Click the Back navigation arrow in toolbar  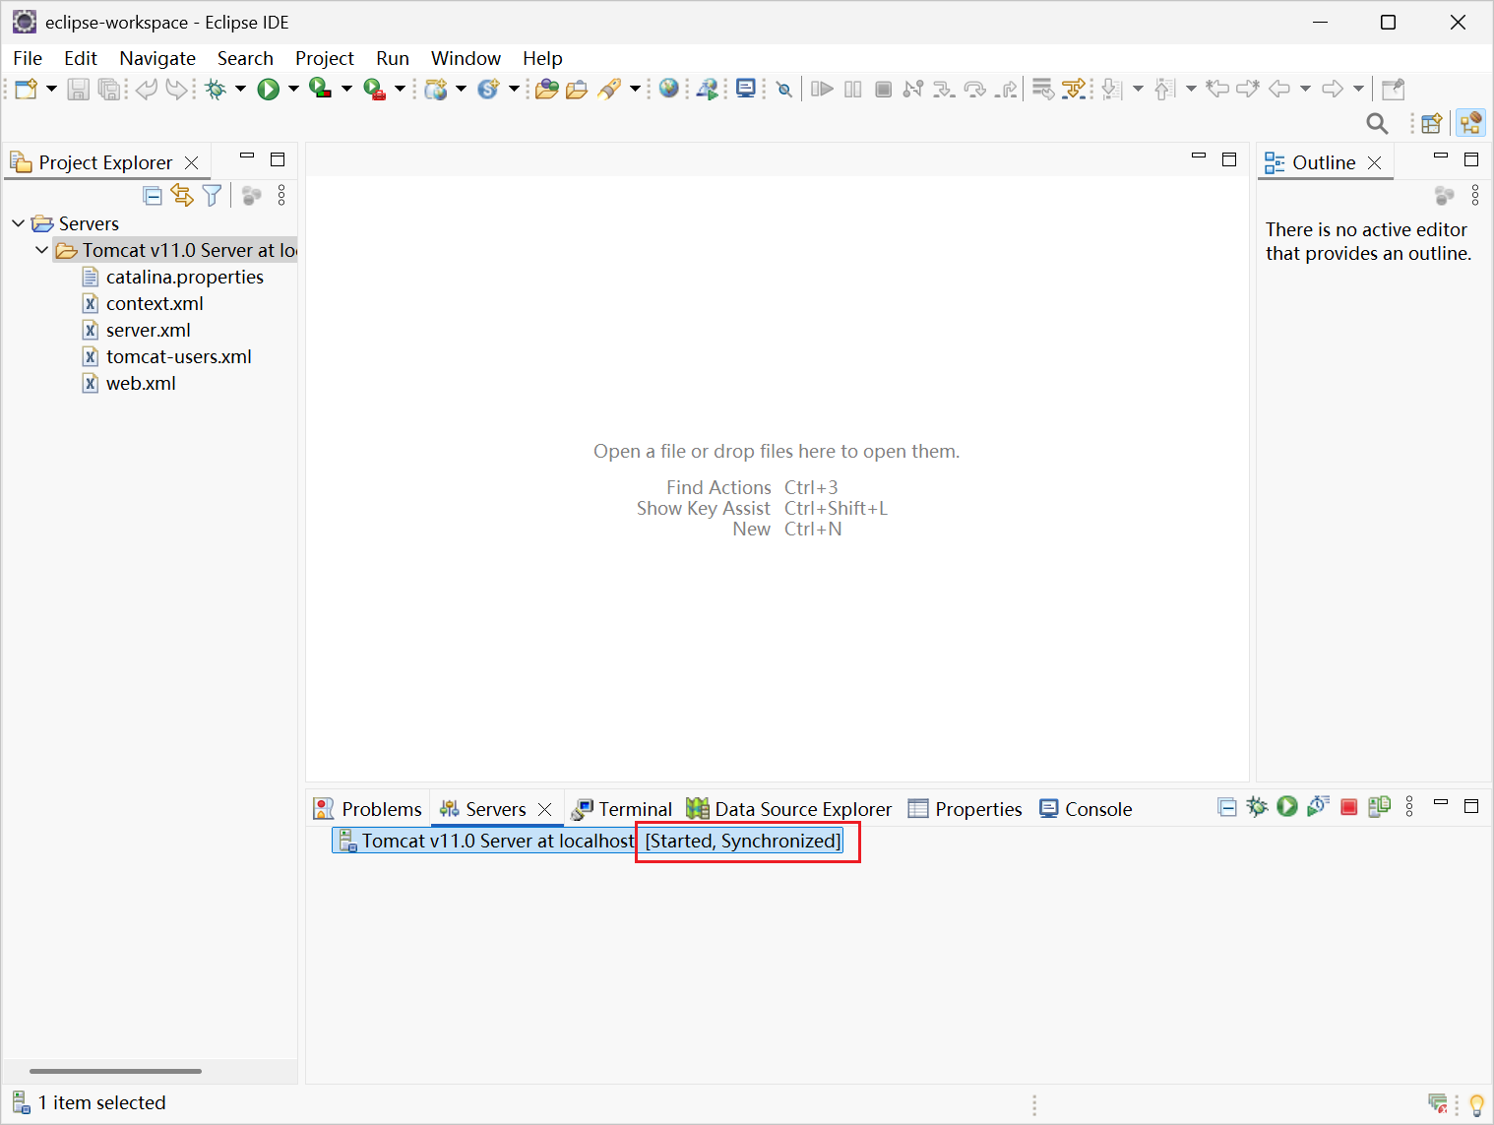(1278, 90)
